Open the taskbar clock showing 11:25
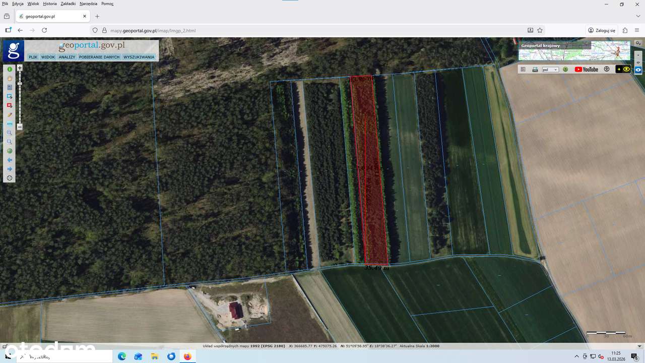 tap(616, 356)
